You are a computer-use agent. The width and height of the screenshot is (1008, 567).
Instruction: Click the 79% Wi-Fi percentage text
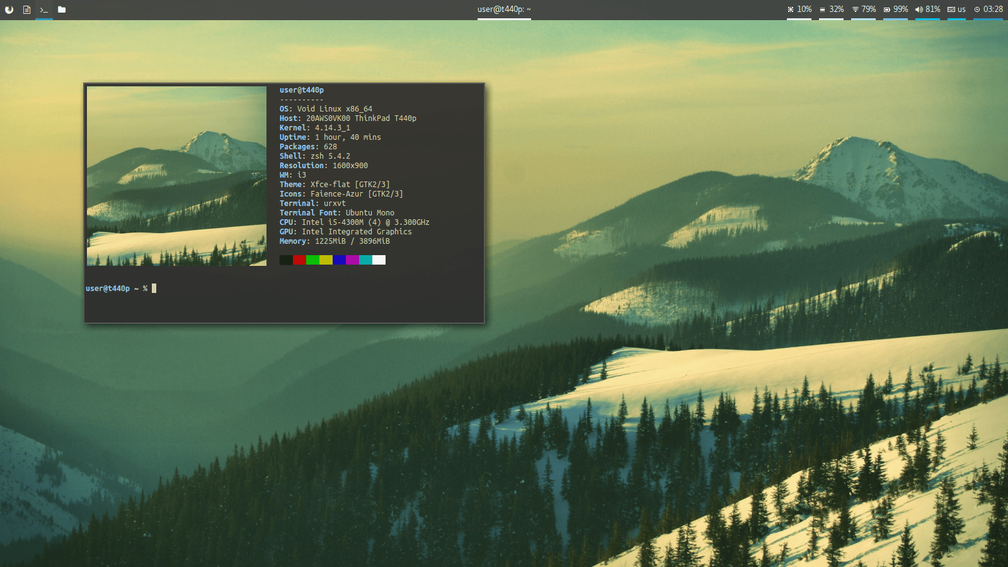tap(869, 9)
